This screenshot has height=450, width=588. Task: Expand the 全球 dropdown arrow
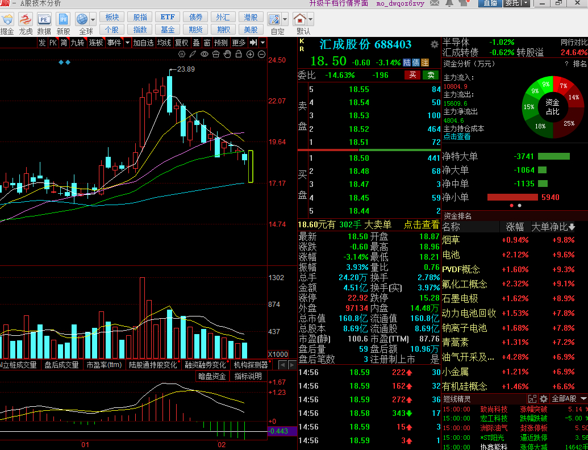[x=93, y=19]
